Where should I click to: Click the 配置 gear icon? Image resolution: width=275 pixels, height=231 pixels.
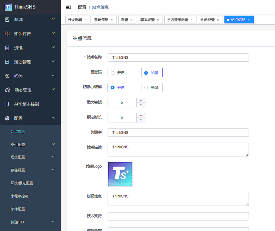click(7, 118)
